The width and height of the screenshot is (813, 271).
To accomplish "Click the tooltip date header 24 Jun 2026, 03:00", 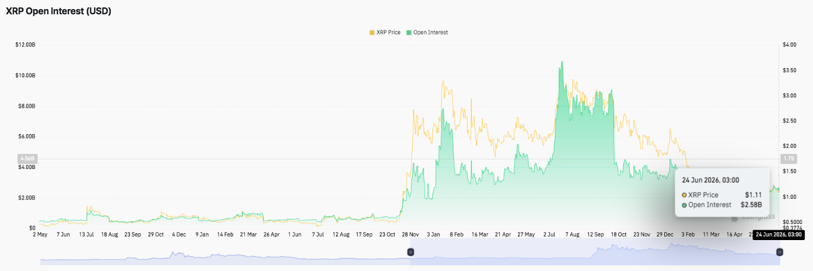I will [x=710, y=180].
